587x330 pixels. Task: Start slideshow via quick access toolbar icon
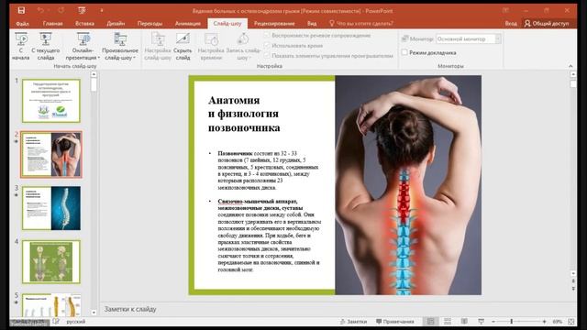(x=82, y=10)
